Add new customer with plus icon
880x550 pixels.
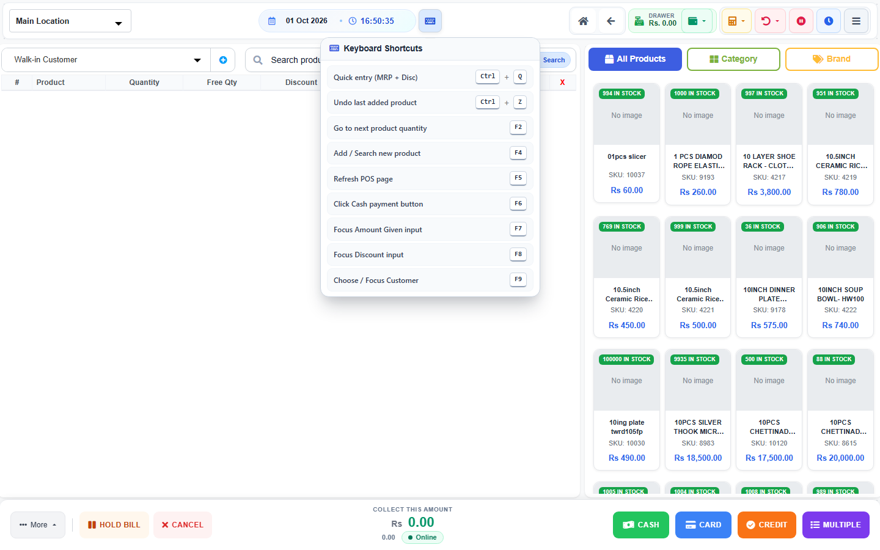(223, 60)
